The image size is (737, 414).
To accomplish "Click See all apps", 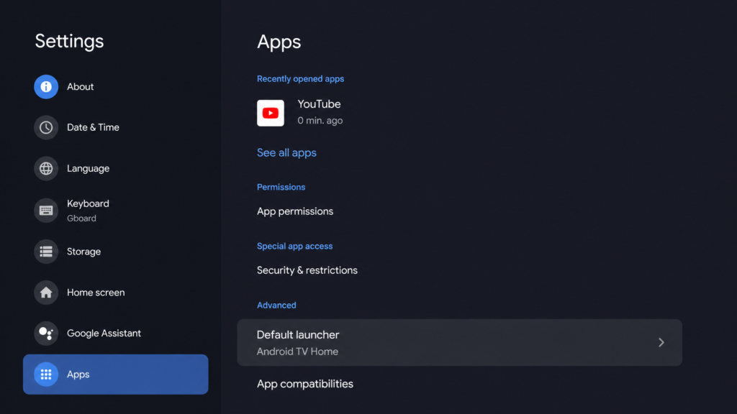I will [286, 152].
